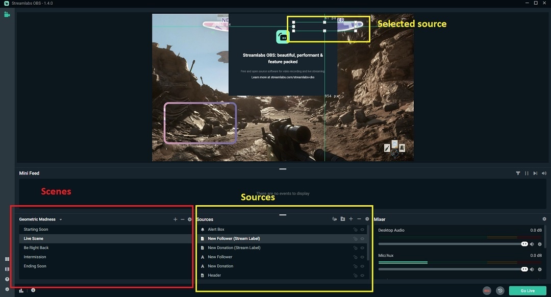Open Desktop Audio settings gear
Viewport: 551px width, 297px height.
coord(540,244)
